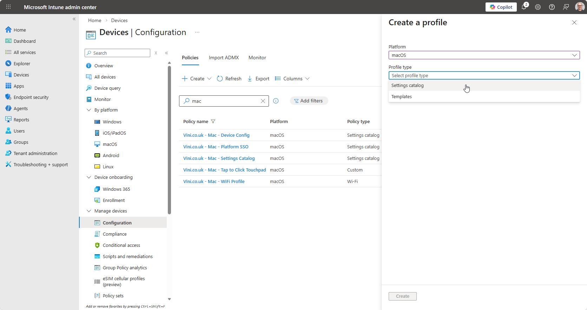
Task: Collapse the By platform tree section
Action: [x=89, y=110]
